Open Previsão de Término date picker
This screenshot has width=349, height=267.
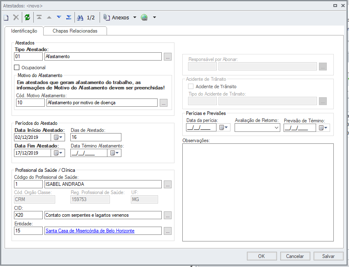pyautogui.click(x=323, y=128)
